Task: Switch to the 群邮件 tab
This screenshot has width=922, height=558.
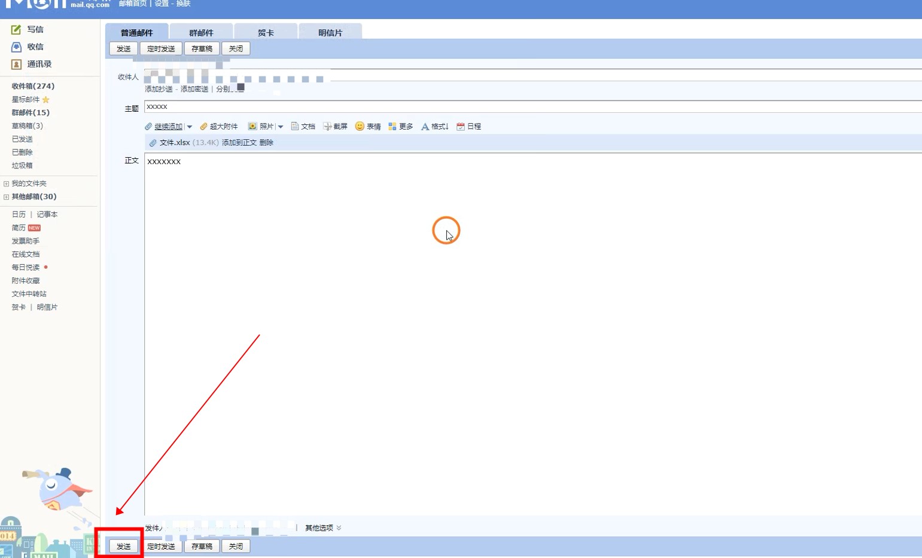Action: tap(201, 33)
